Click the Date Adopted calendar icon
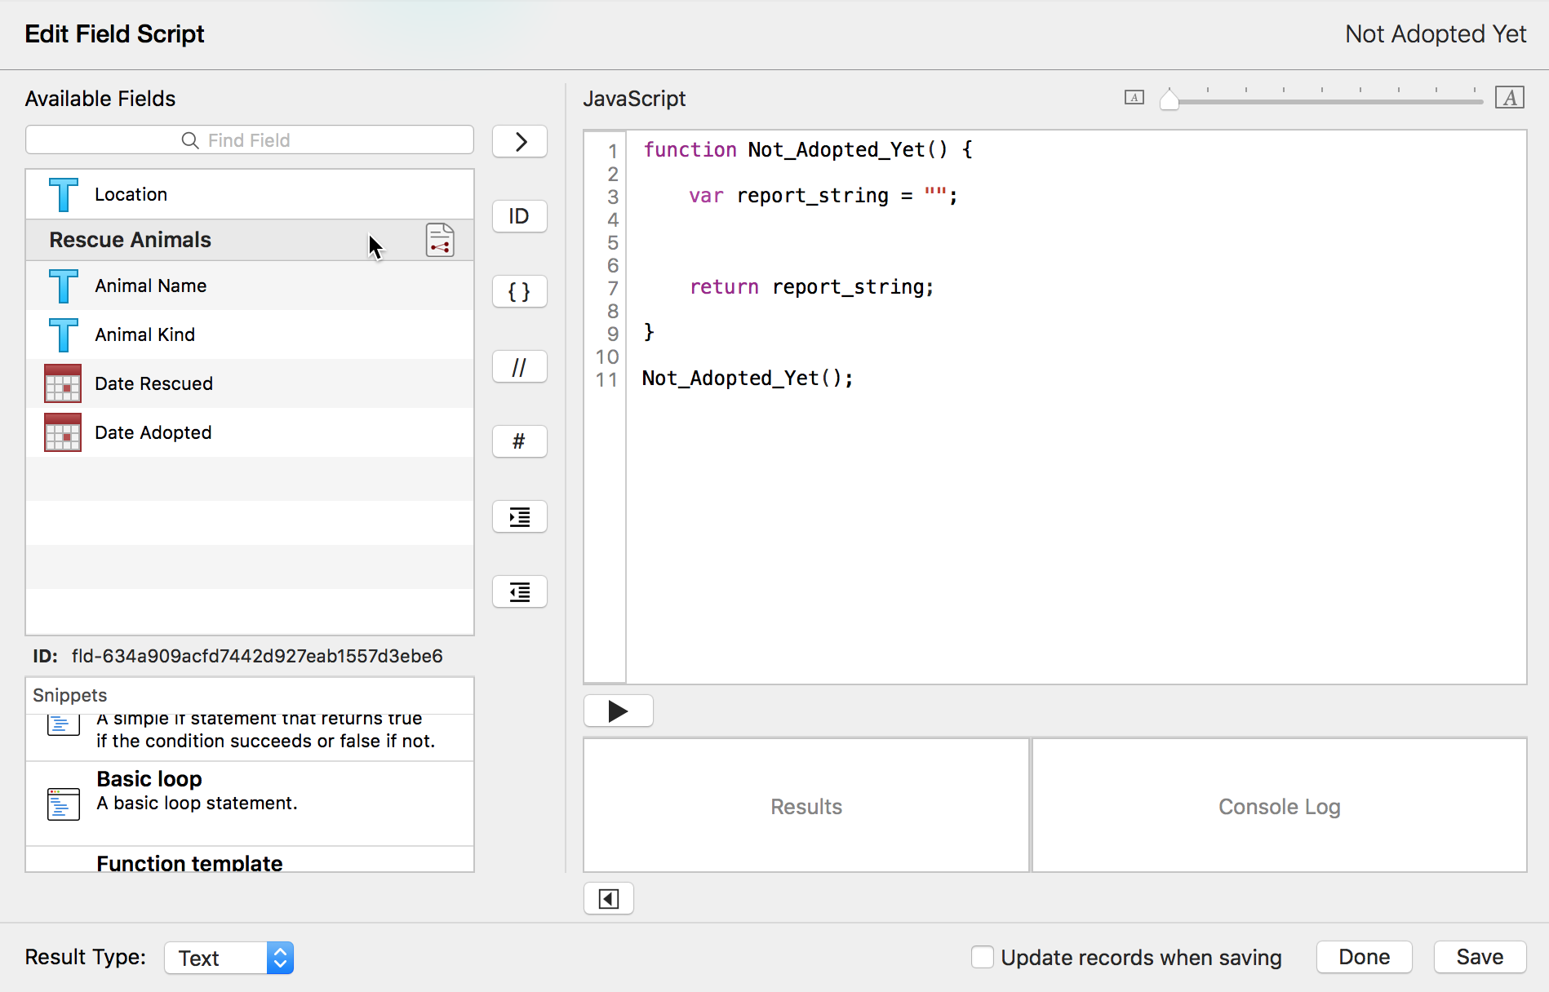Screen dimensions: 1549x992 (x=63, y=432)
